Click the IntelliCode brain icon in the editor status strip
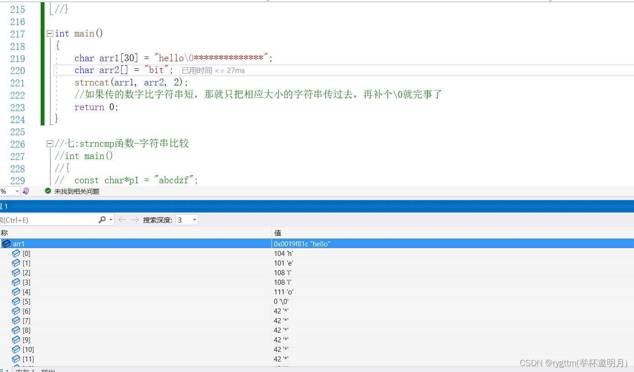The height and width of the screenshot is (372, 634). point(26,191)
